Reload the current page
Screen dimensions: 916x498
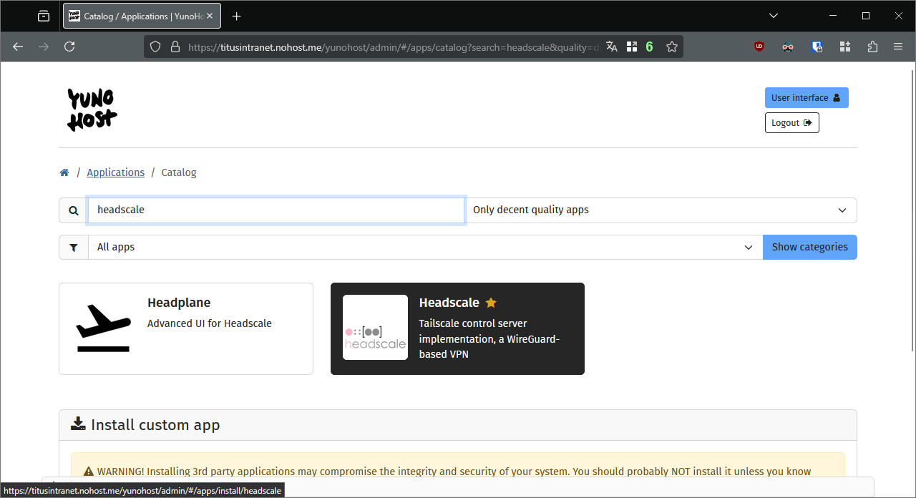69,47
